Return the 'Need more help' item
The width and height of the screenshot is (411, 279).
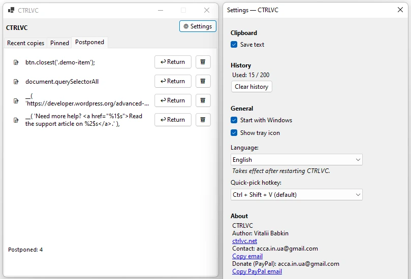(173, 120)
